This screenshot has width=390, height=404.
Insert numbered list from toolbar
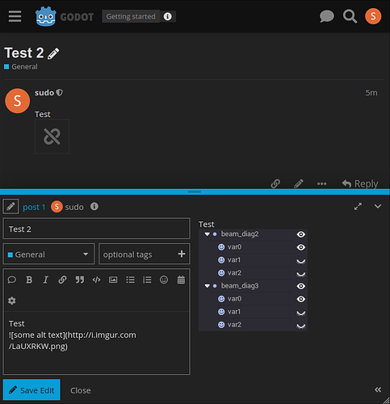pyautogui.click(x=147, y=280)
